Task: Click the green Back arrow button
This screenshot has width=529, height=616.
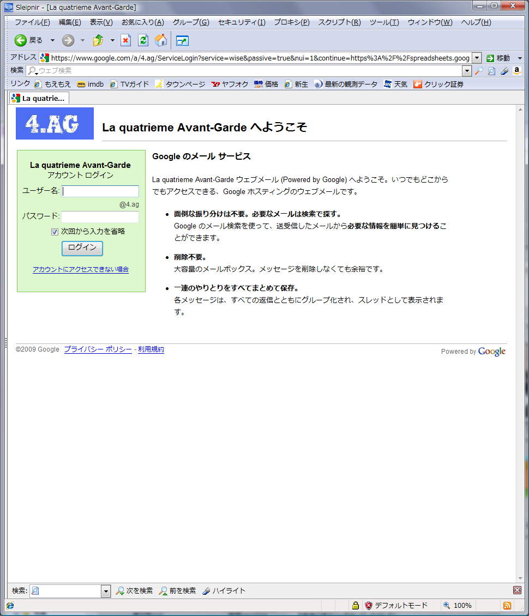Action: tap(21, 40)
